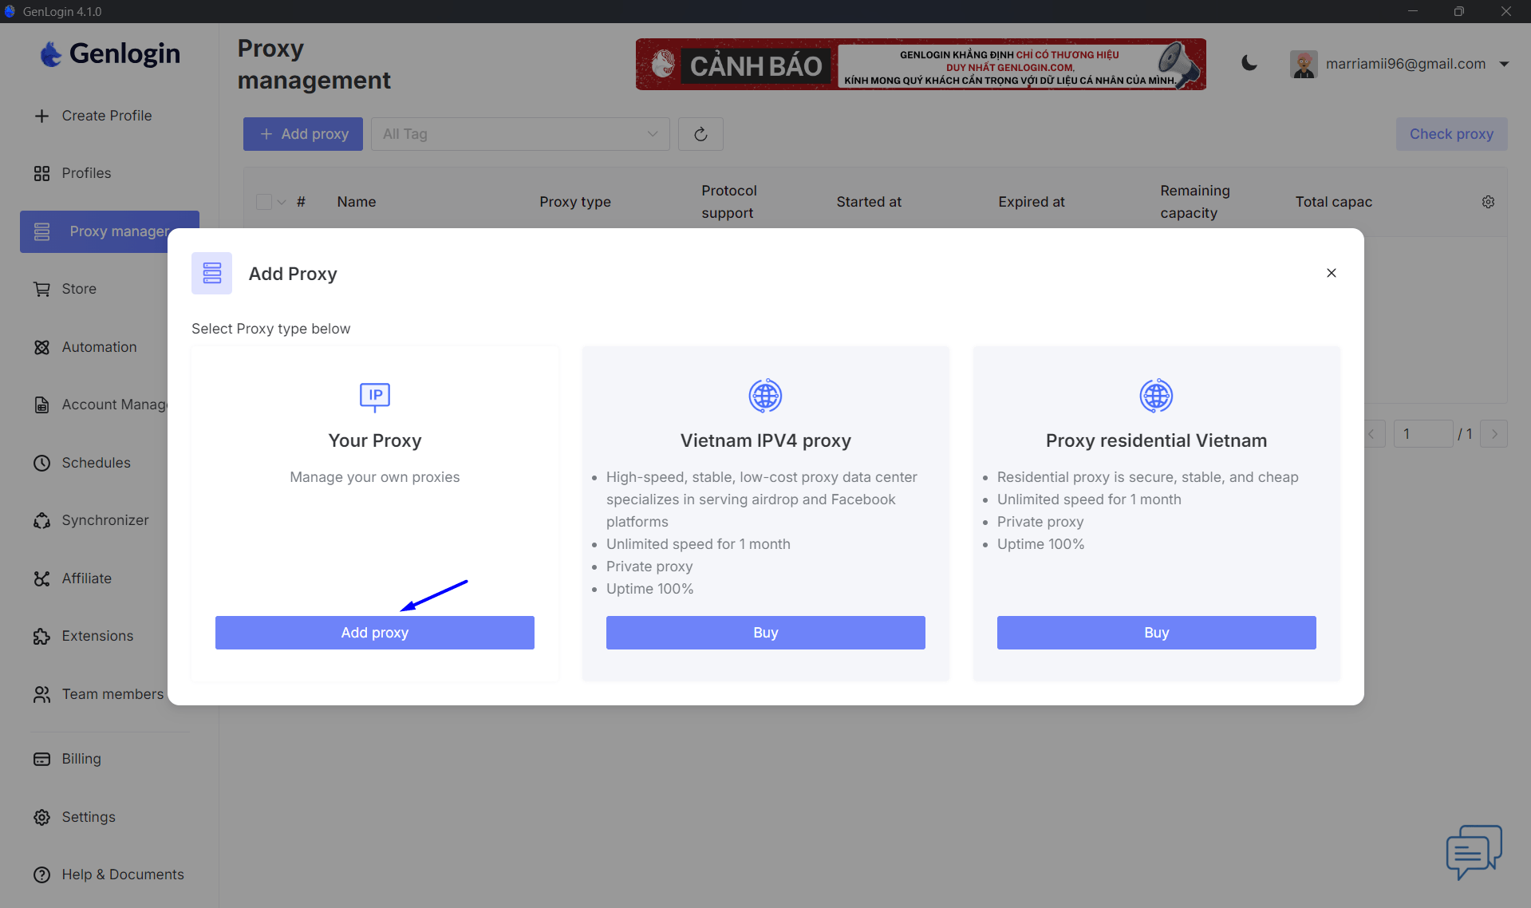Open Team members in the sidebar
This screenshot has width=1531, height=908.
112,694
